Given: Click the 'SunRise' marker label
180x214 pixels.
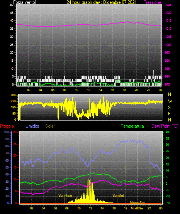Looking at the screenshot, I should pos(65,195).
